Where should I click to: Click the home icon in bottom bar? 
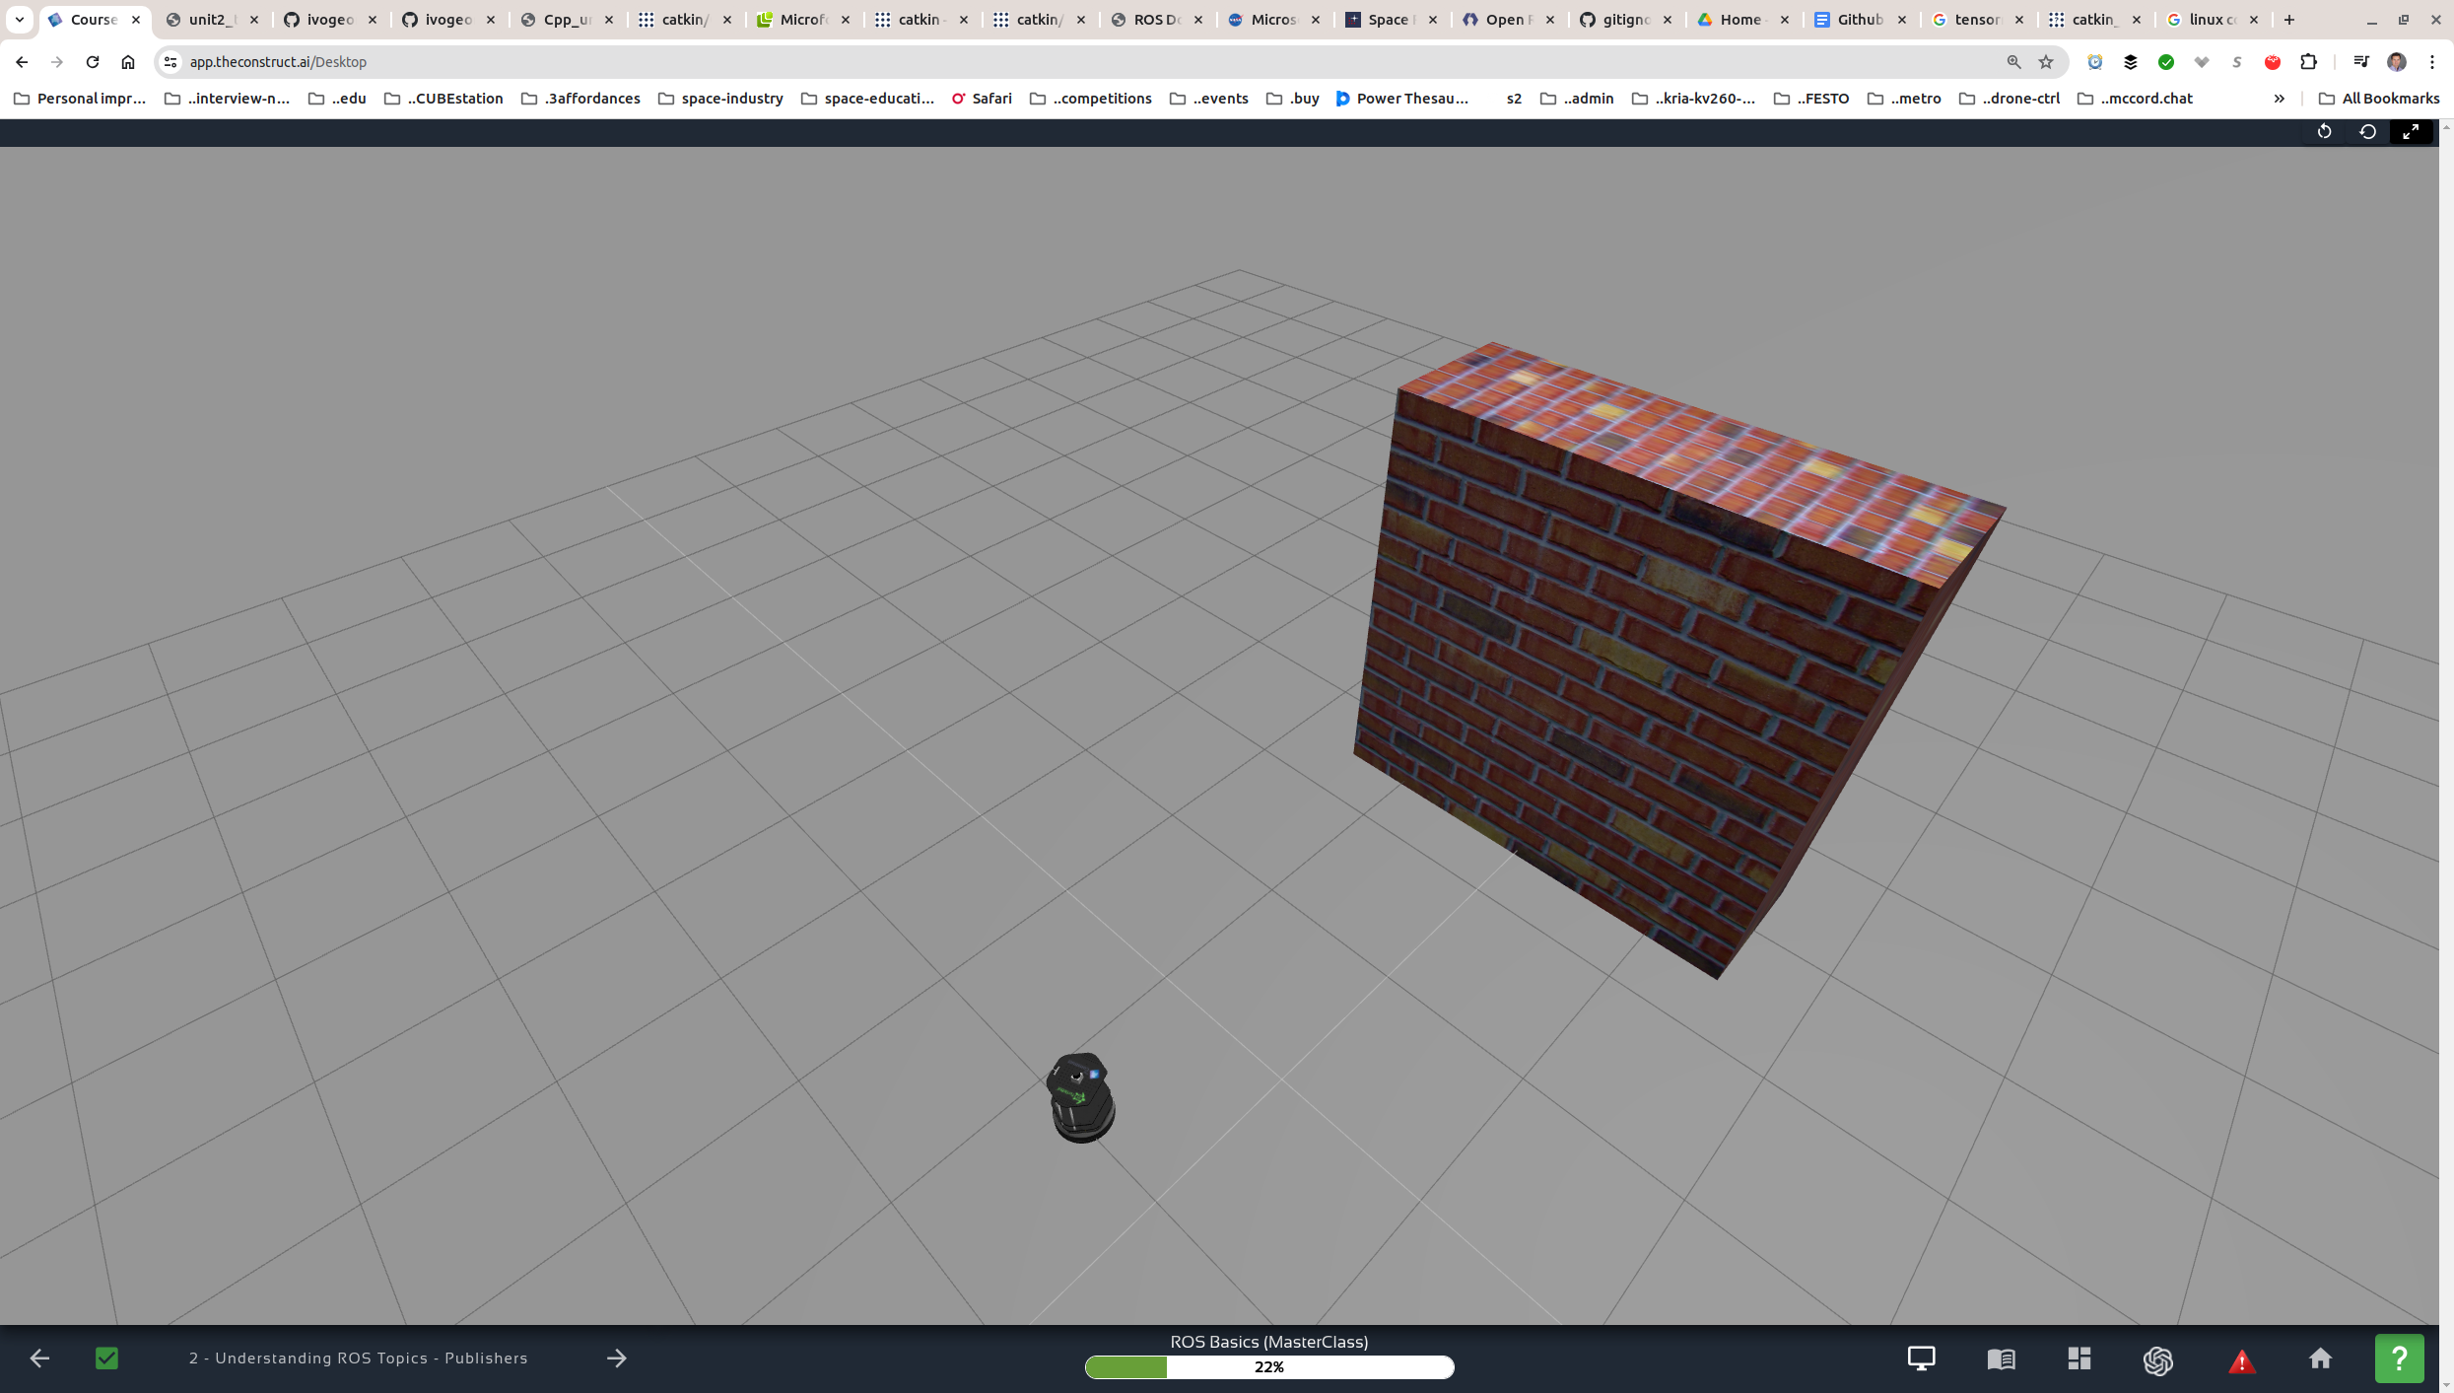pyautogui.click(x=2320, y=1358)
